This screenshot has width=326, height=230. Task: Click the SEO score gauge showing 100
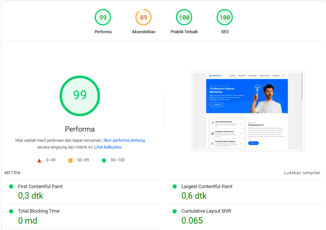pyautogui.click(x=224, y=17)
